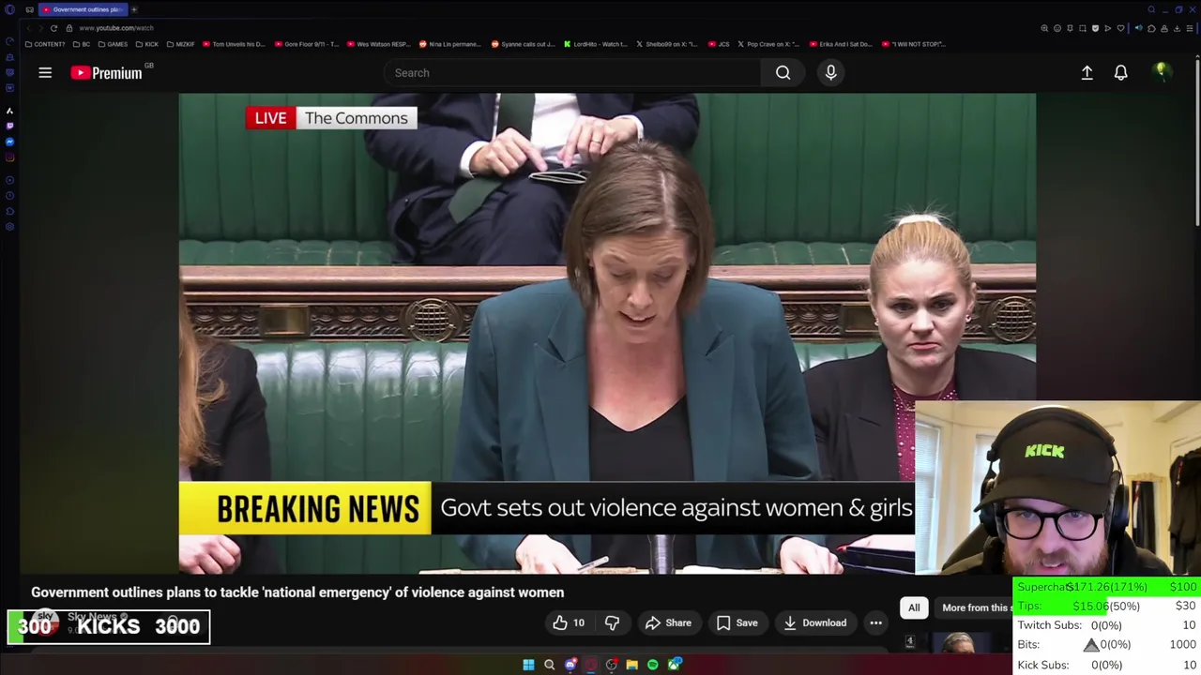Open the Aria AI sidebar icon
Screen dimensions: 1201x675
click(9, 111)
